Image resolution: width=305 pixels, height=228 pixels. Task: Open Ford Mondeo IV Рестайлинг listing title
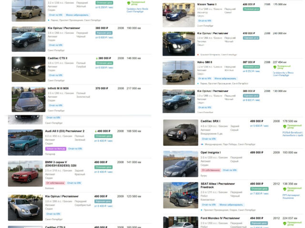tap(220, 218)
